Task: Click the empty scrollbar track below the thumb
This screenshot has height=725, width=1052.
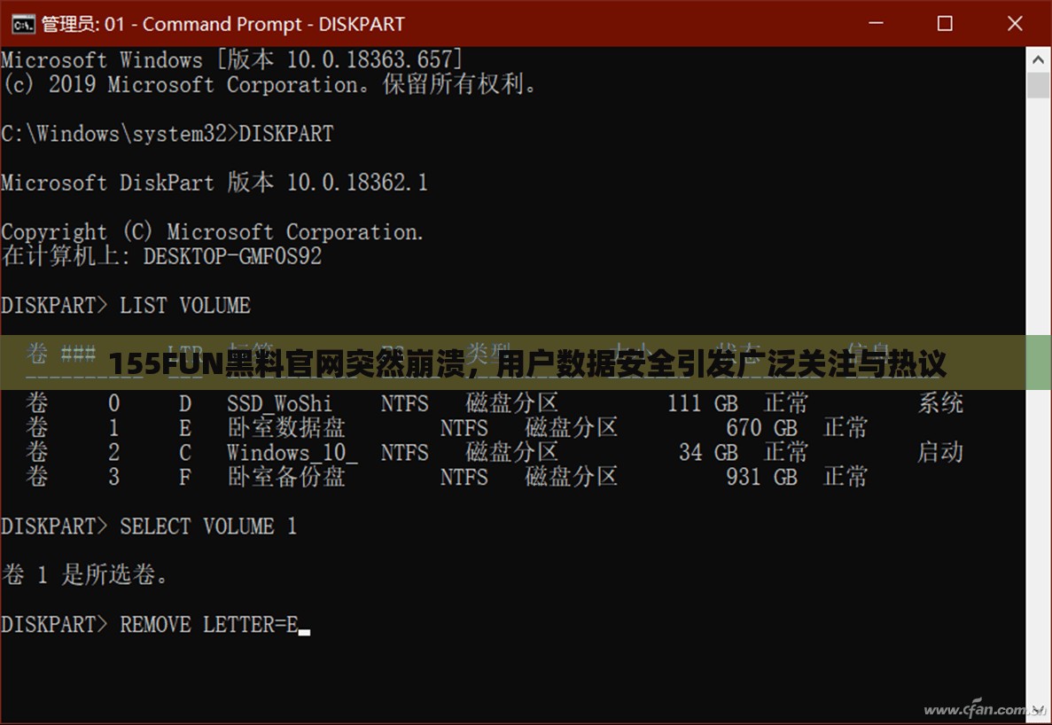Action: (x=1038, y=532)
